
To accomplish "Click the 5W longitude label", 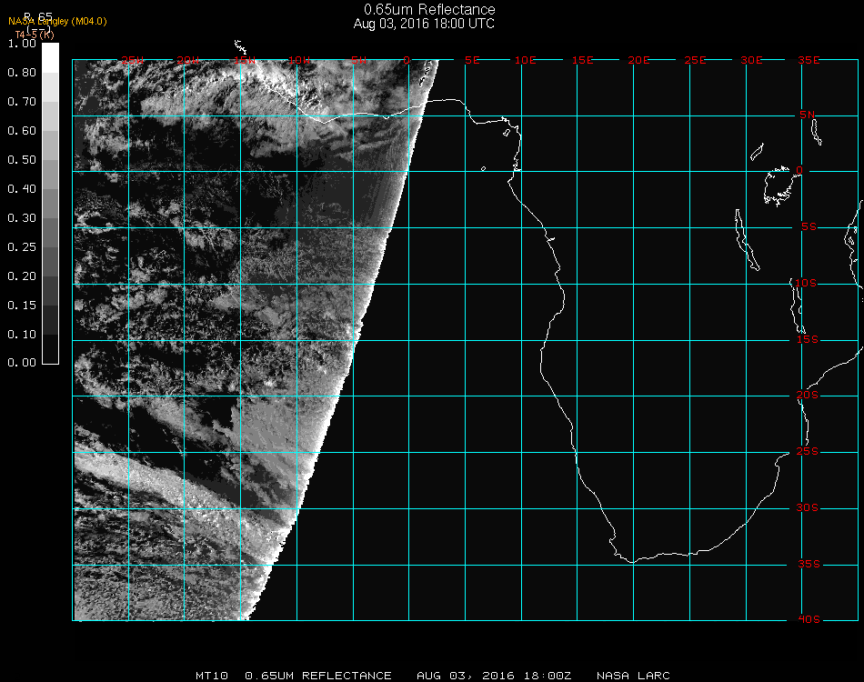I will tap(359, 61).
